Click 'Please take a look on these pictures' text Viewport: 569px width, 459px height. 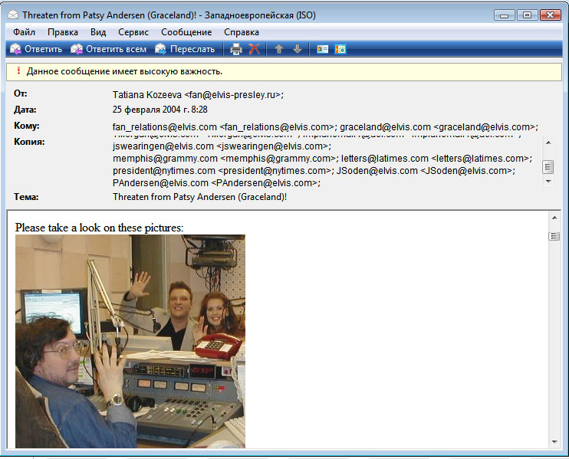pyautogui.click(x=100, y=228)
